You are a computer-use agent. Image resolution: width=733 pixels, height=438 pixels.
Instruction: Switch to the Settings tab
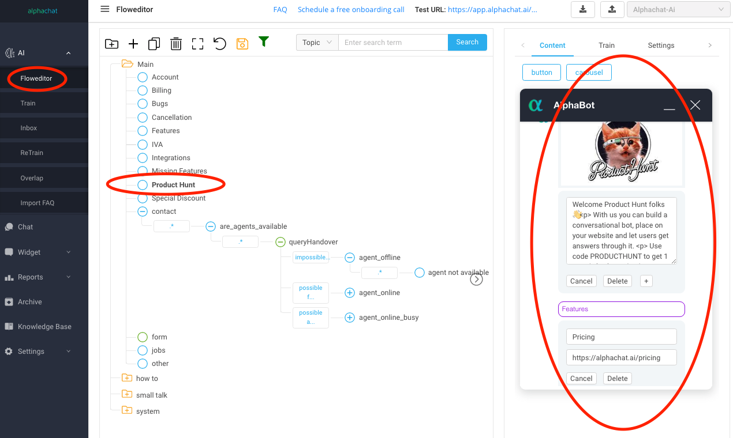661,46
